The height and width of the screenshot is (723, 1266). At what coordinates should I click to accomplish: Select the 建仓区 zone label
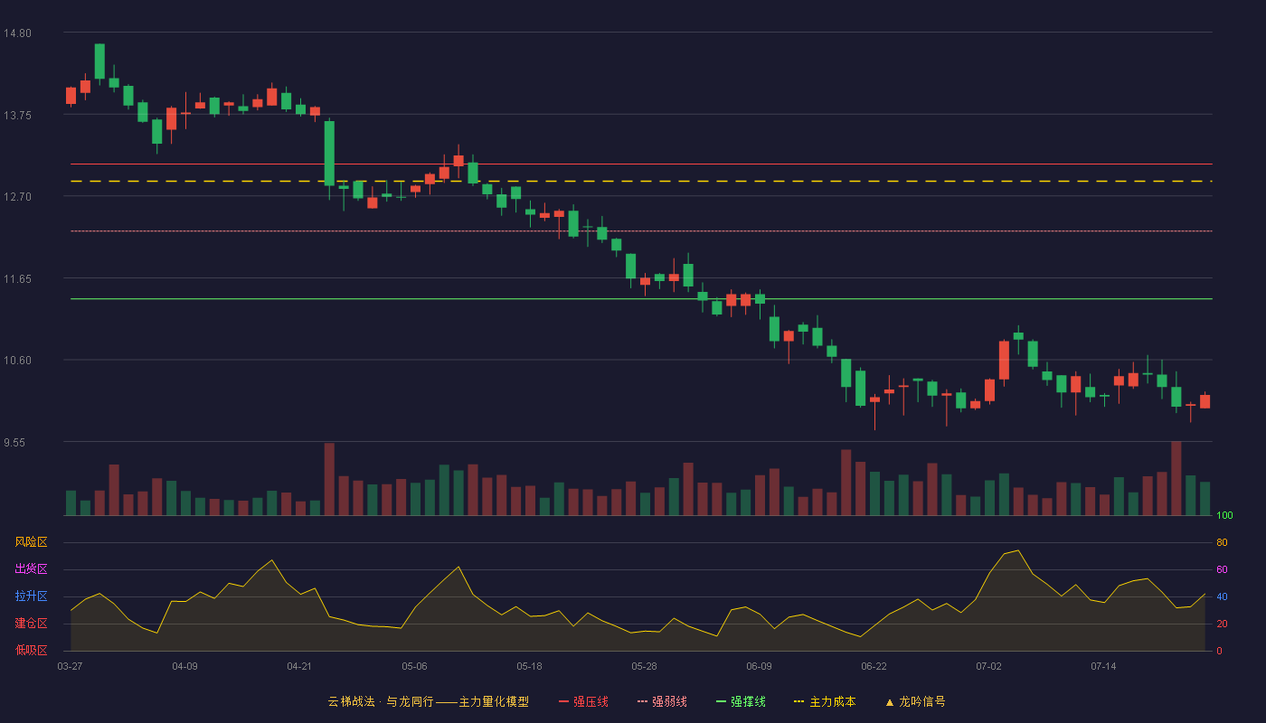point(31,624)
